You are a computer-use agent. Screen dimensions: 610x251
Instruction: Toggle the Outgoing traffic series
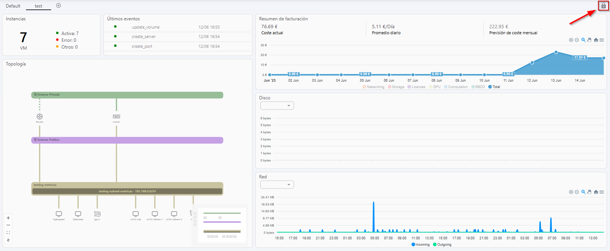pos(442,245)
